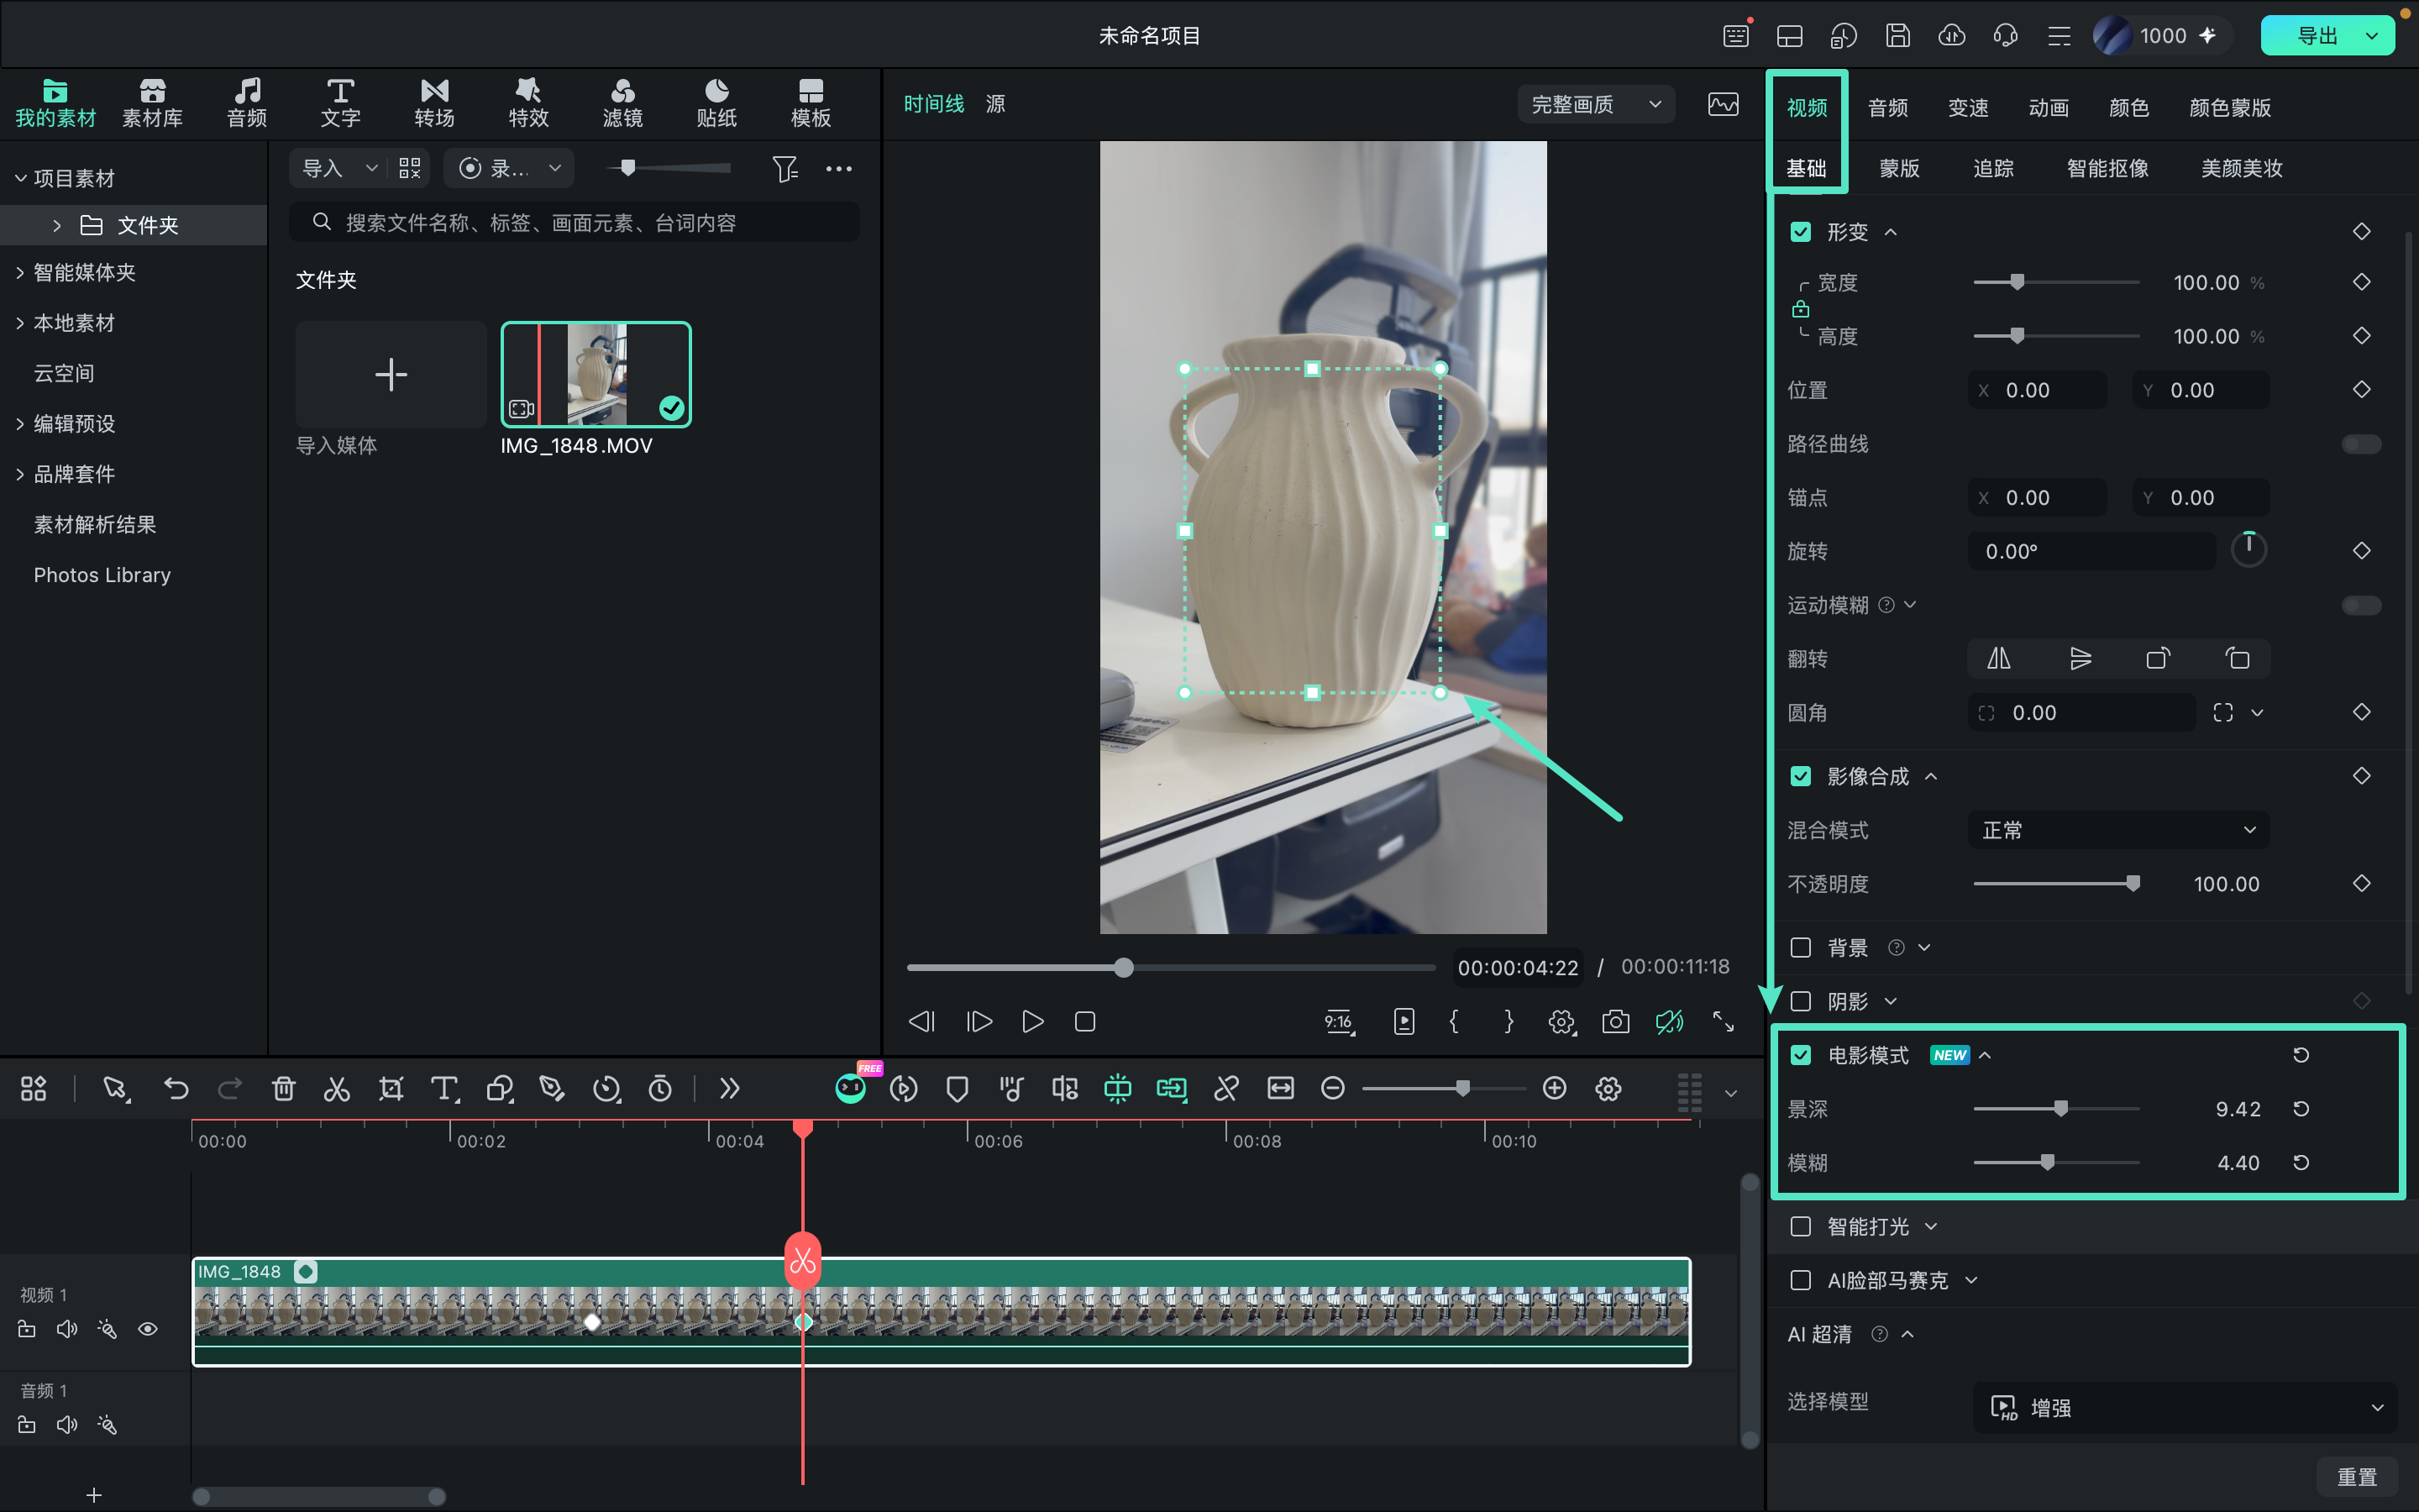Click the undo arrow in timeline toolbar

coord(176,1089)
